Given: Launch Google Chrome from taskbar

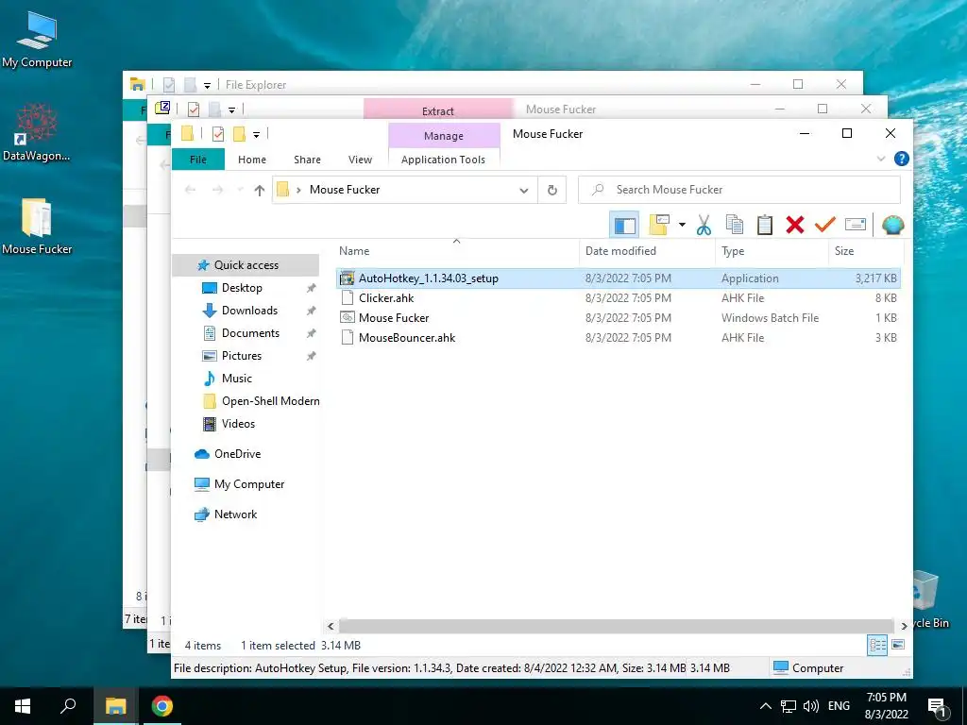Looking at the screenshot, I should coord(162,706).
